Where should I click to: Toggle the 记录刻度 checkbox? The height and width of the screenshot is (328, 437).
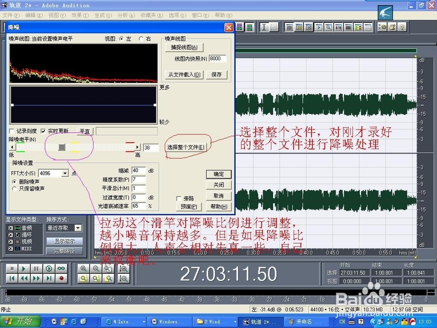tap(12, 131)
